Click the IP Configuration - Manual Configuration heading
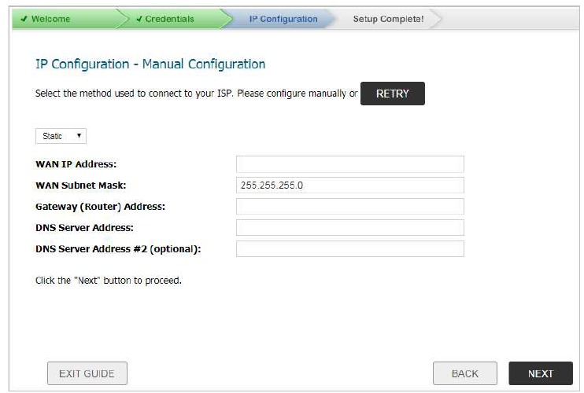This screenshot has width=584, height=393. pyautogui.click(x=150, y=64)
